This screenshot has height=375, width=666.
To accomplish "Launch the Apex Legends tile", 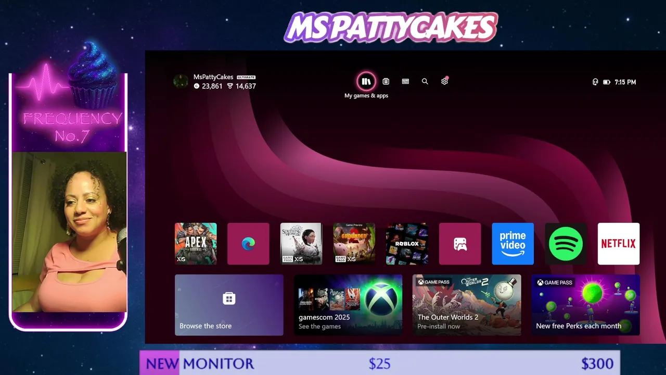I will [x=196, y=244].
